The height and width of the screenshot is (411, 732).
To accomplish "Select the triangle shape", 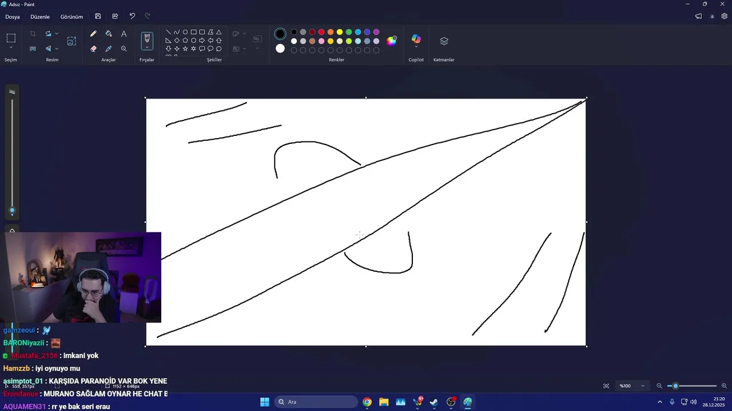I will tap(218, 33).
